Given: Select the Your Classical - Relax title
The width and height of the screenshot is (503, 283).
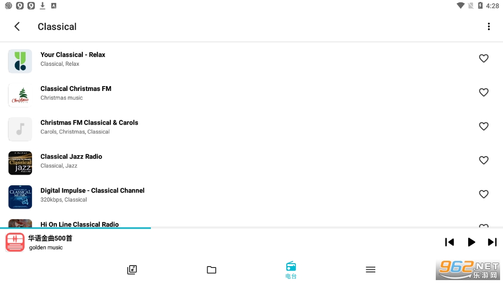Looking at the screenshot, I should pos(73,55).
